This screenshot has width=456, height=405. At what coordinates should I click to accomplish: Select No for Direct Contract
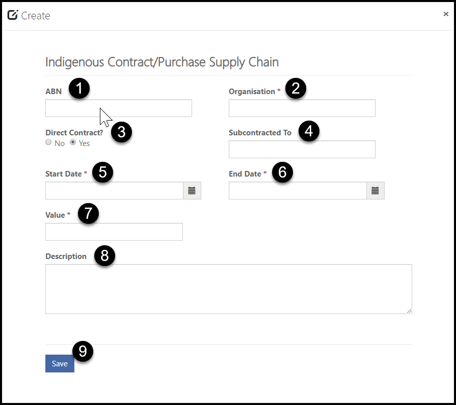click(x=48, y=142)
